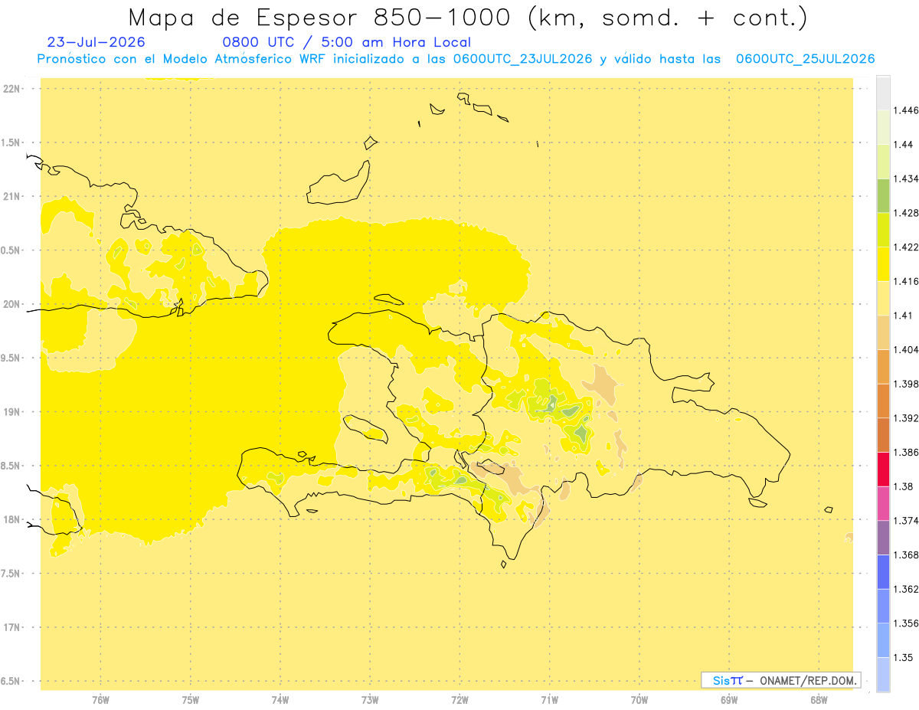This screenshot has height=710, width=919.
Task: Click the colorbar value 1.422
Action: coord(906,247)
